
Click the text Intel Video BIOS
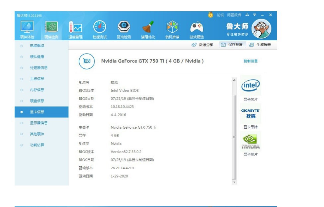click(x=124, y=90)
